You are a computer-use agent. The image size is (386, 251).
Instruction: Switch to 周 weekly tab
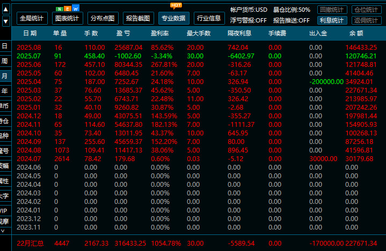(x=5, y=61)
